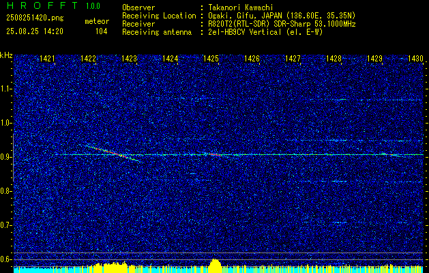Click the tall yellow power peak below 1425
429x273 pixels.
point(215,265)
